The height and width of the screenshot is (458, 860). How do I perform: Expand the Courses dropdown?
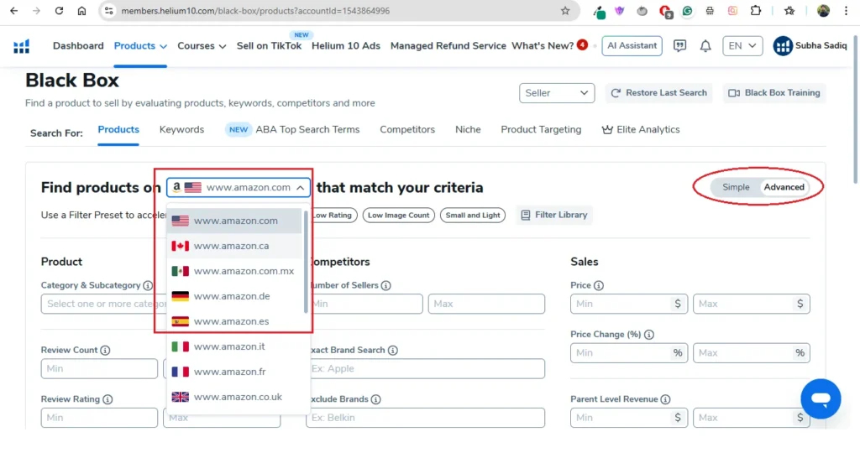click(202, 46)
